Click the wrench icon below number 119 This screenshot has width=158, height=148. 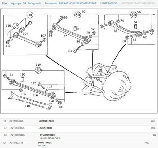(x=38, y=71)
